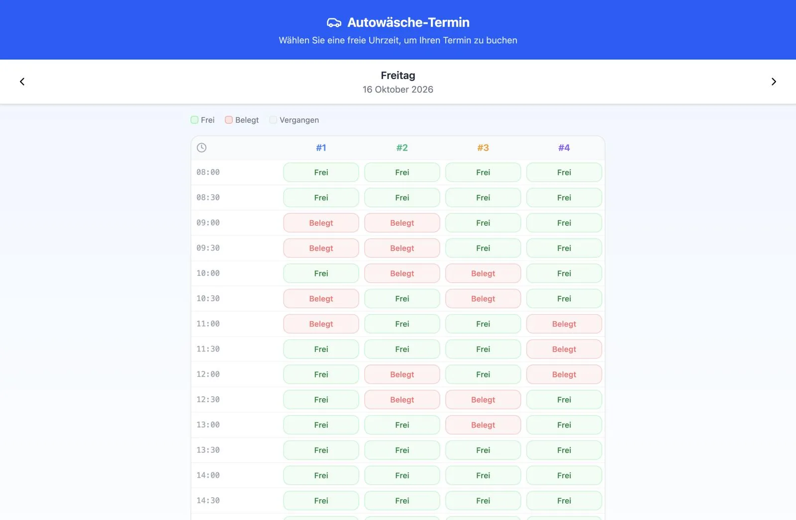Book the 11:30 Frei slot in bay #1
Screen dimensions: 796x520
(321, 349)
